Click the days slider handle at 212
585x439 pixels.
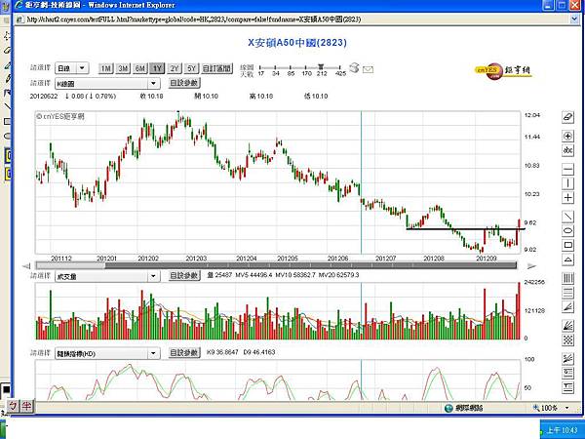[321, 67]
